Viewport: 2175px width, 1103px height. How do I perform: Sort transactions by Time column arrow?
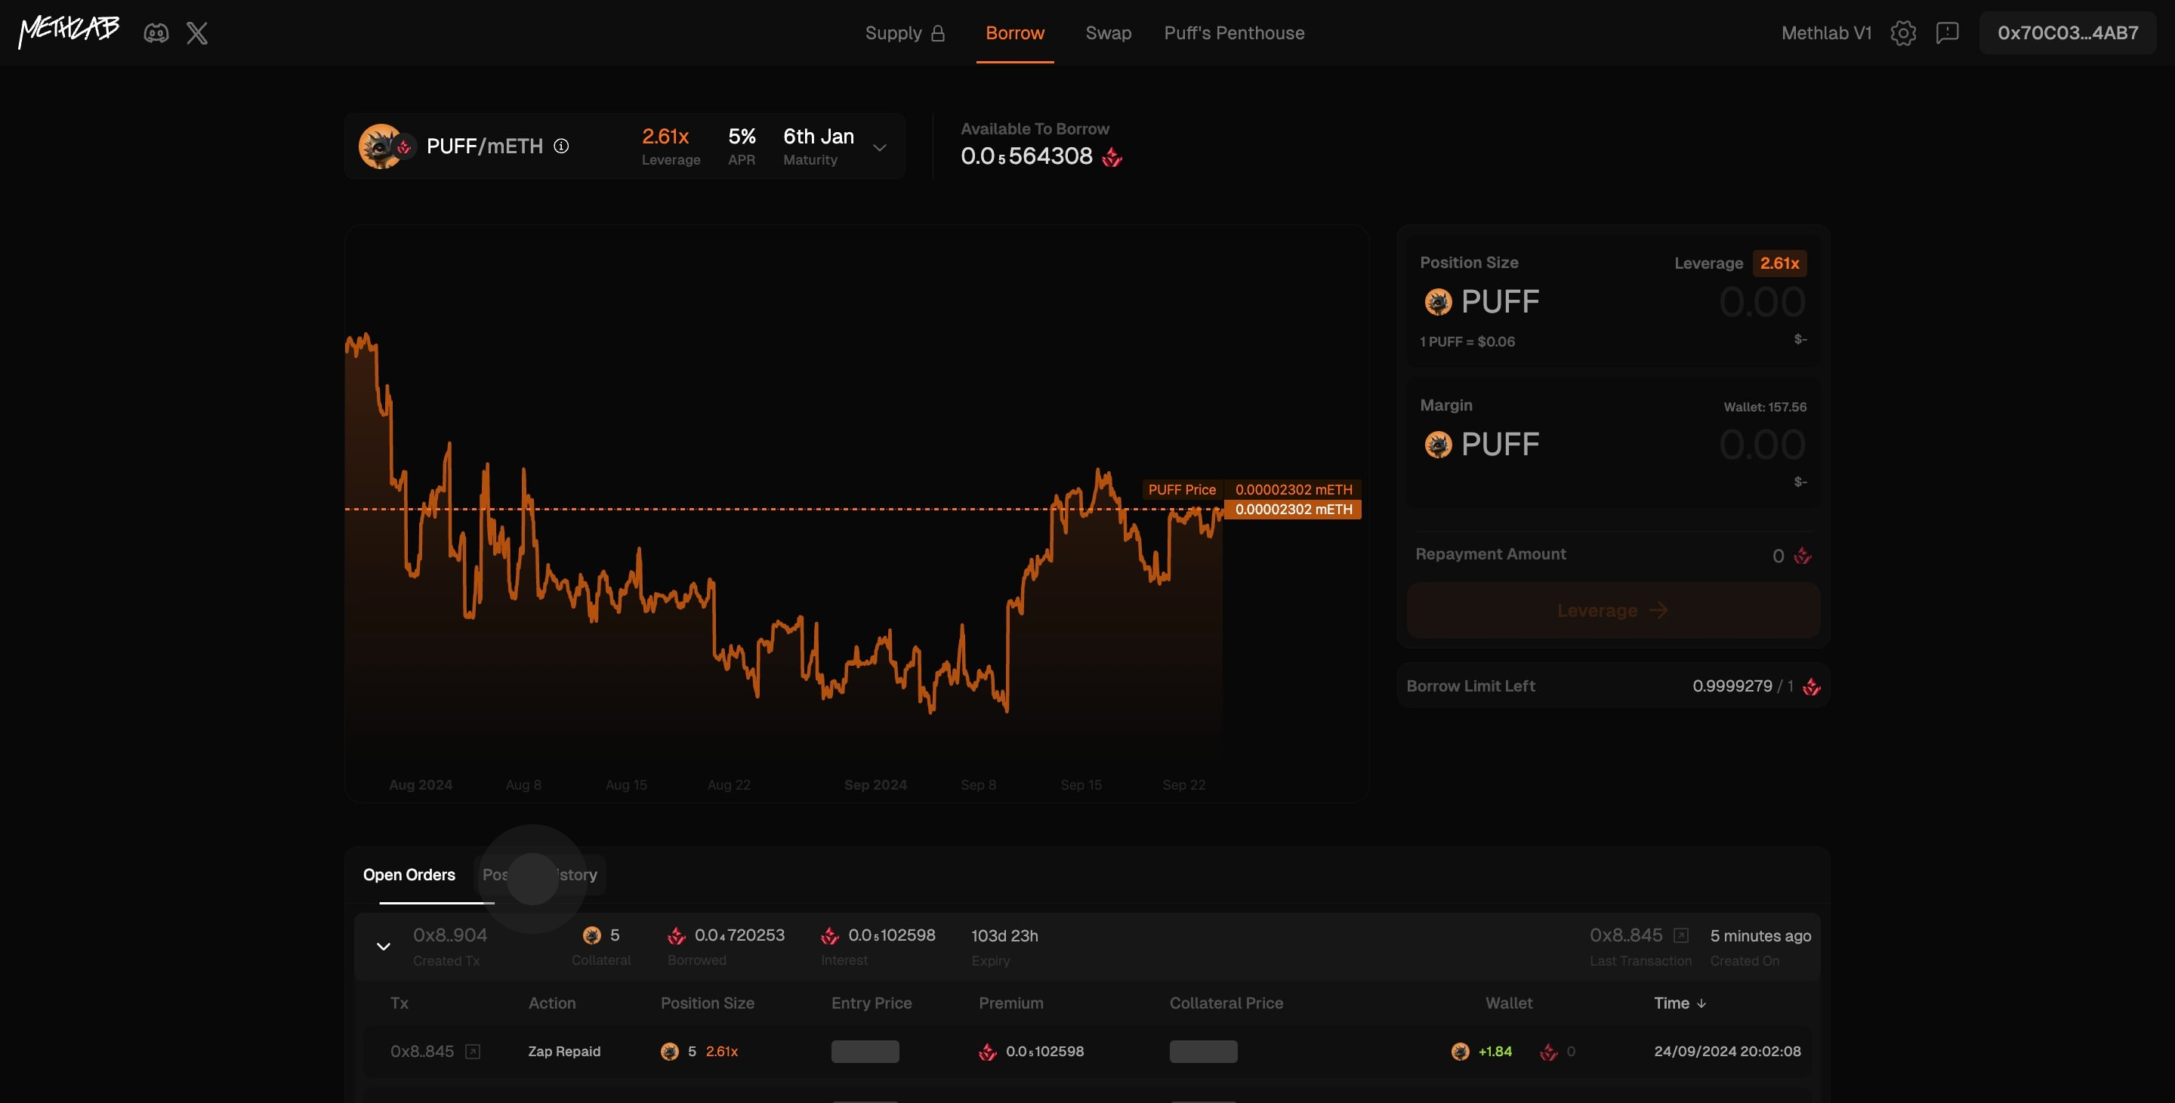tap(1701, 1003)
